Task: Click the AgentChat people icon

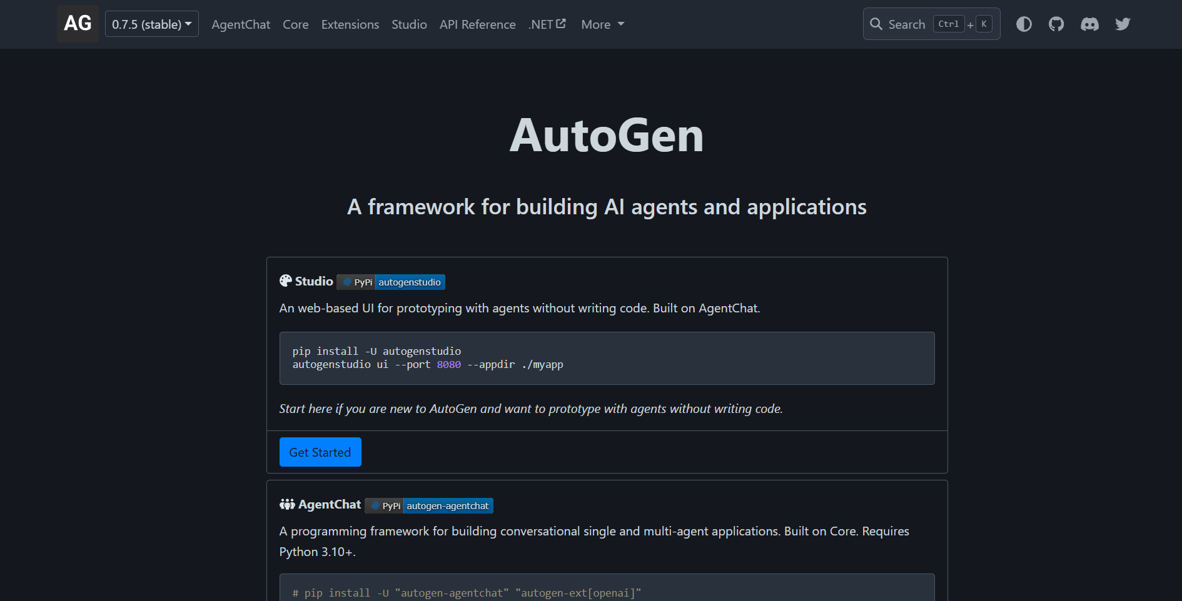Action: pyautogui.click(x=287, y=504)
